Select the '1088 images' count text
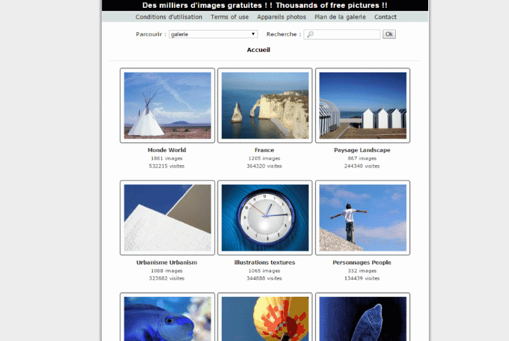This screenshot has width=509, height=341. pos(166,270)
